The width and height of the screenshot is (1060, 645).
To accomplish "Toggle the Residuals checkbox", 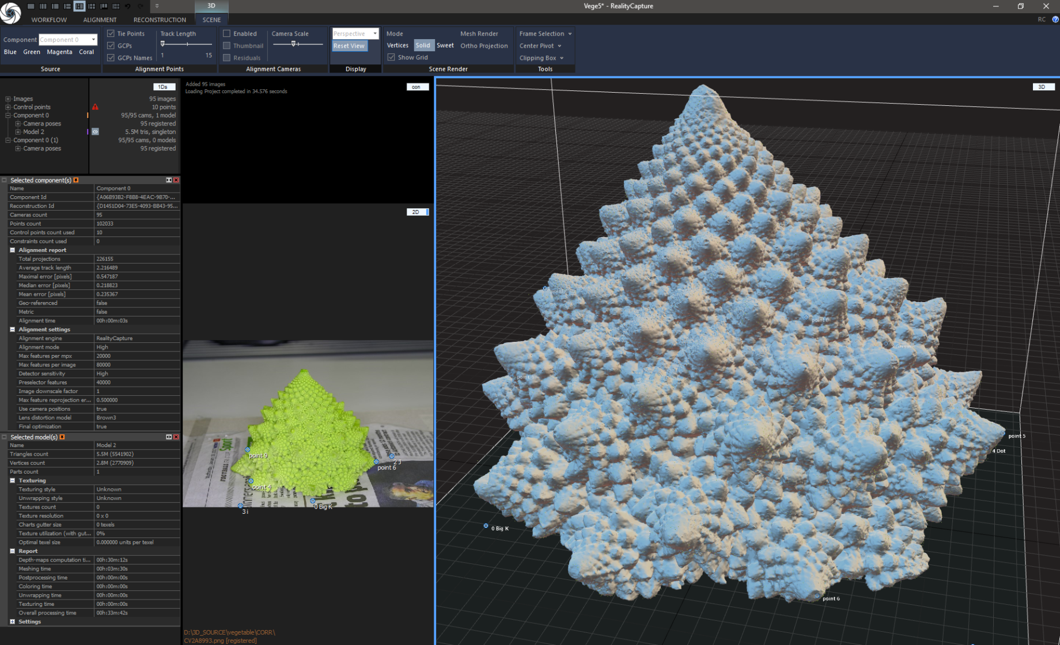I will coord(227,58).
